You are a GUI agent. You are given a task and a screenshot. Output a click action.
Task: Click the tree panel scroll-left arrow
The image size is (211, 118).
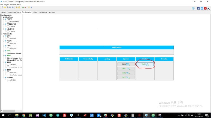point(2,111)
